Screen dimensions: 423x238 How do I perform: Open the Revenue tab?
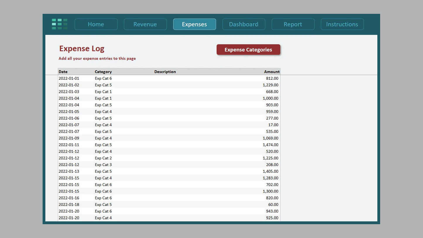click(x=145, y=24)
